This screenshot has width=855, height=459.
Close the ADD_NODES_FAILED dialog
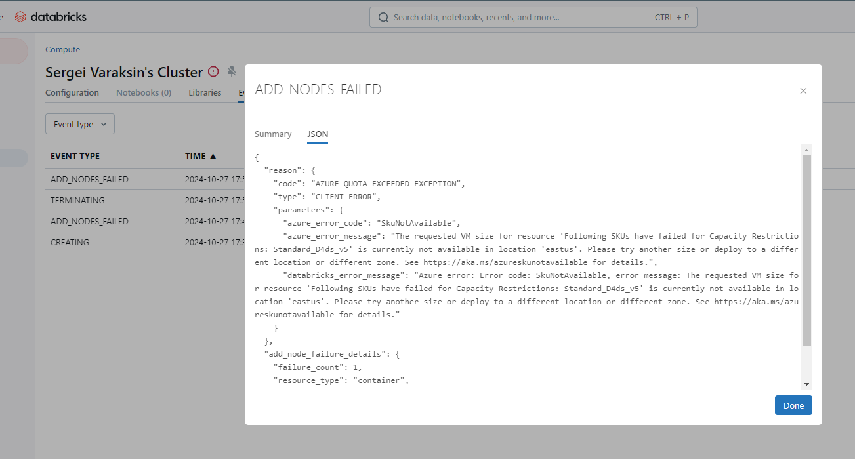pos(803,91)
